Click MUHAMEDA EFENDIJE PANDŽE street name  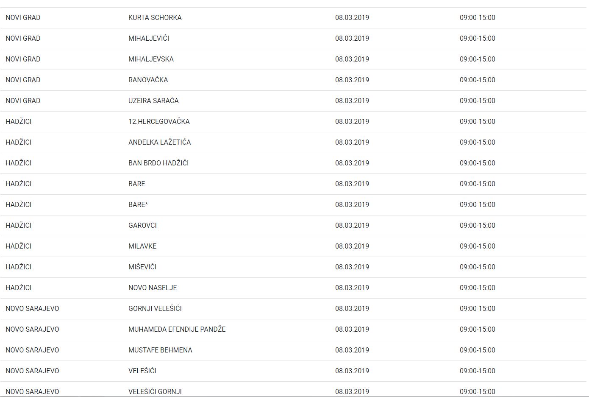[177, 330]
